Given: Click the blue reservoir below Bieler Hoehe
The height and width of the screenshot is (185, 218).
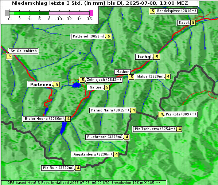Looking at the screenshot, I should point(63,128).
